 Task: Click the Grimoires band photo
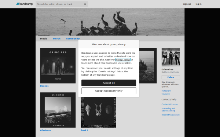[171, 57]
